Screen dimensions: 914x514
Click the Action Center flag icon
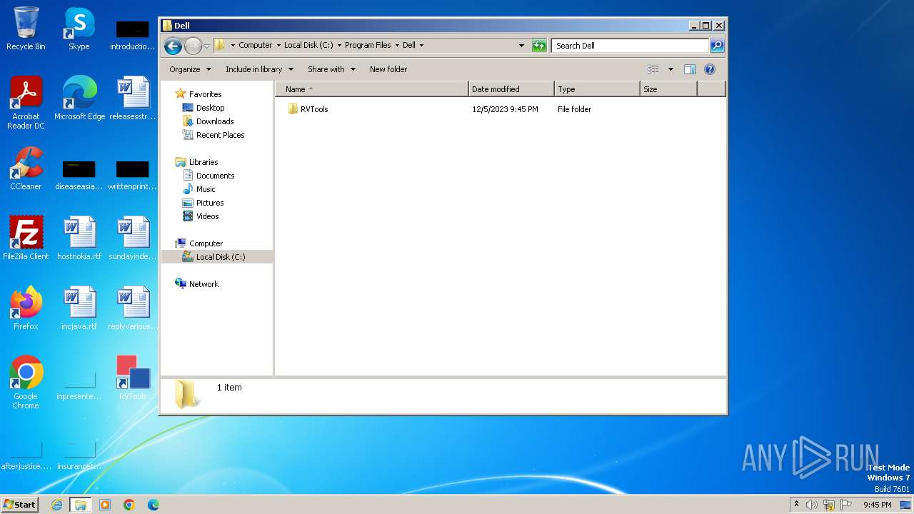pos(846,505)
